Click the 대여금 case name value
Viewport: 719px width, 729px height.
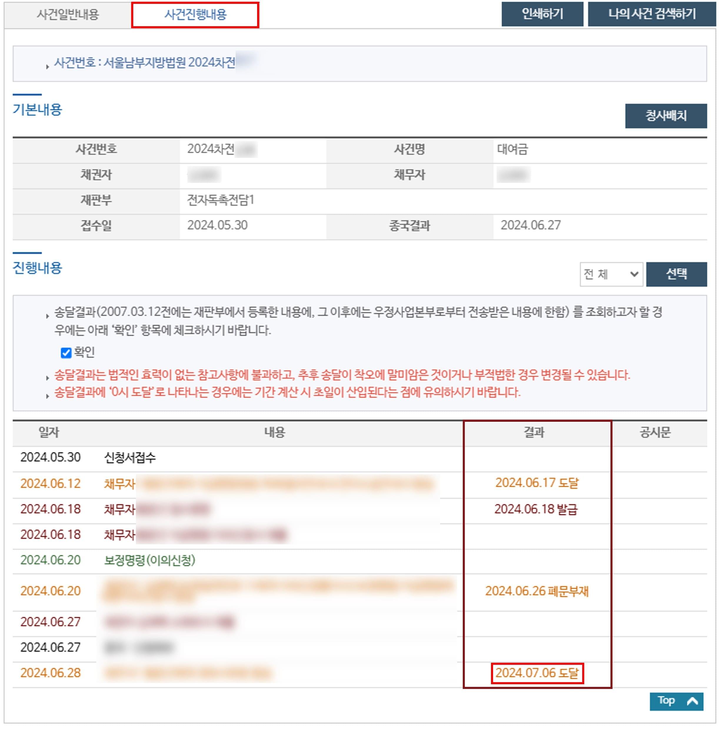pyautogui.click(x=512, y=149)
